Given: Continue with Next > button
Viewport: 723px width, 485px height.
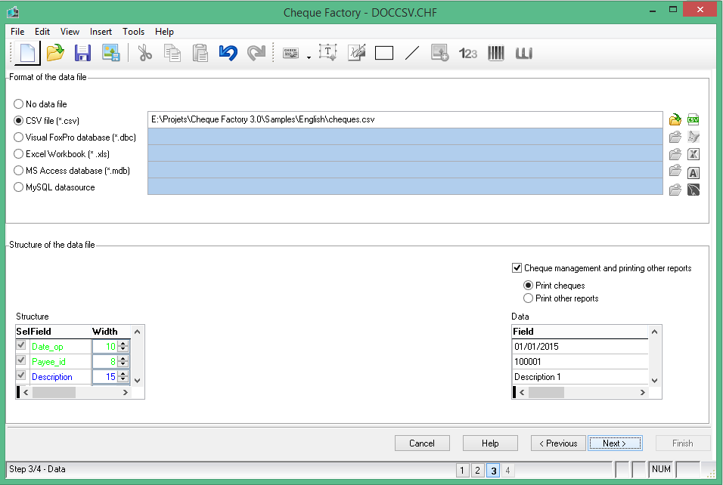Looking at the screenshot, I should coord(615,443).
